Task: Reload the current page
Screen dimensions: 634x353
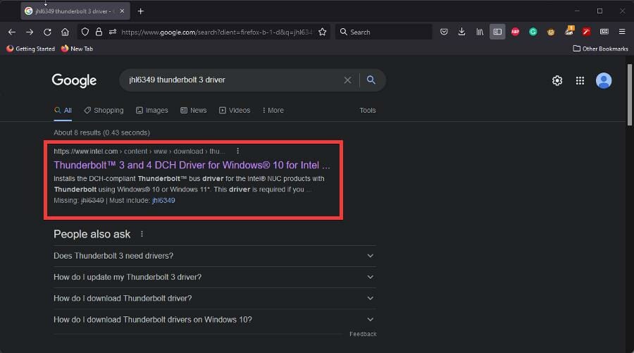Action: (x=47, y=32)
